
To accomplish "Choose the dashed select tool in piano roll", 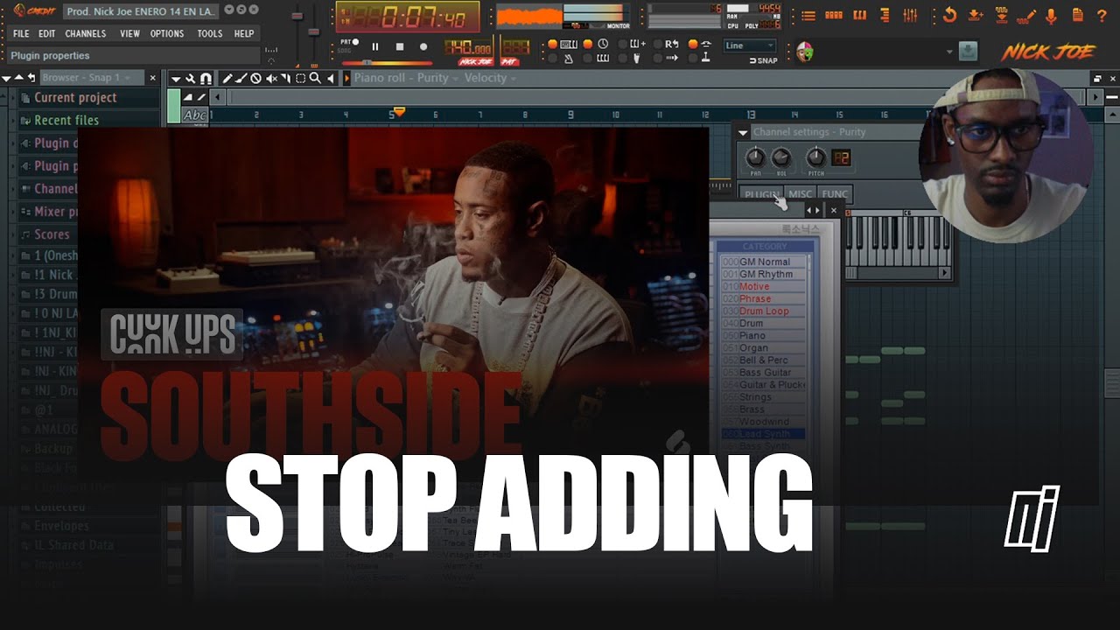I will 300,79.
